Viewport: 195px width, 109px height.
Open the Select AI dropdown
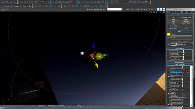42,2
